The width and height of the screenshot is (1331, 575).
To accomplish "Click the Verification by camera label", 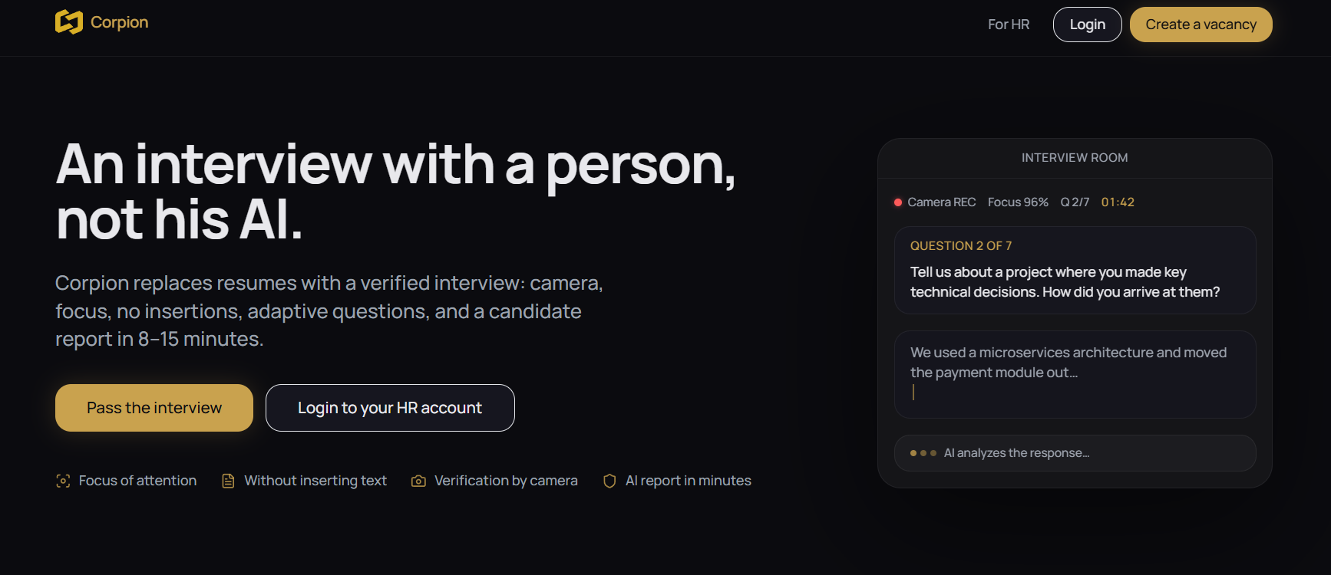I will pos(506,481).
